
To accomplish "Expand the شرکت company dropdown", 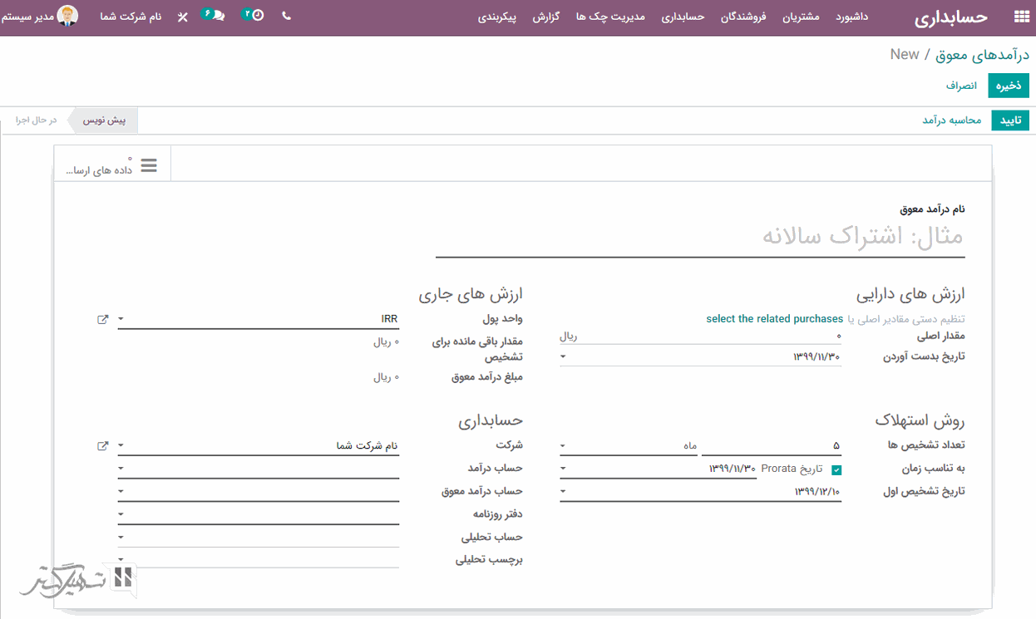I will (121, 446).
